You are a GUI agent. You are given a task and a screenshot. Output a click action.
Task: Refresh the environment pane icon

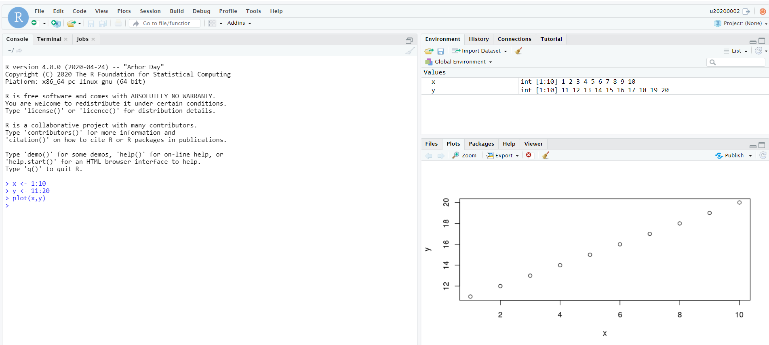click(x=758, y=51)
